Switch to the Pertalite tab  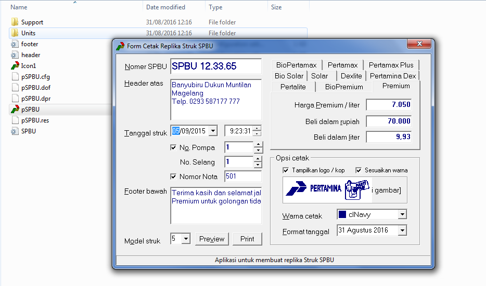[293, 87]
